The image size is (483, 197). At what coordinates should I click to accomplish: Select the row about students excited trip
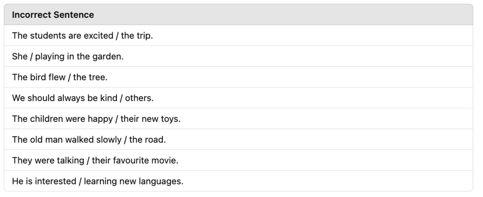pyautogui.click(x=238, y=35)
